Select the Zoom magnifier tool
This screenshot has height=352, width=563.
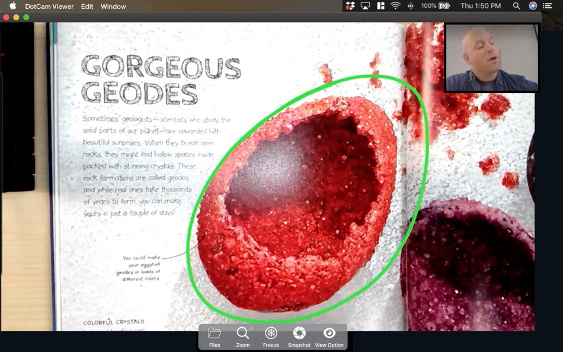(x=243, y=337)
